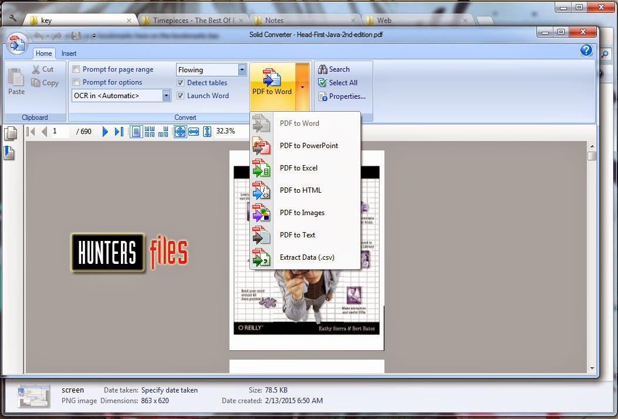The height and width of the screenshot is (419, 618).
Task: Click the Solid Converter application menu orb
Action: click(16, 43)
